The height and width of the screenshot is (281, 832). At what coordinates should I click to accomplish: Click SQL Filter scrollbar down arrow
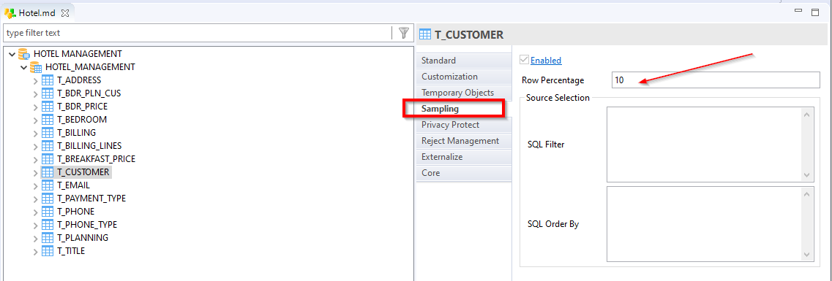[x=807, y=175]
